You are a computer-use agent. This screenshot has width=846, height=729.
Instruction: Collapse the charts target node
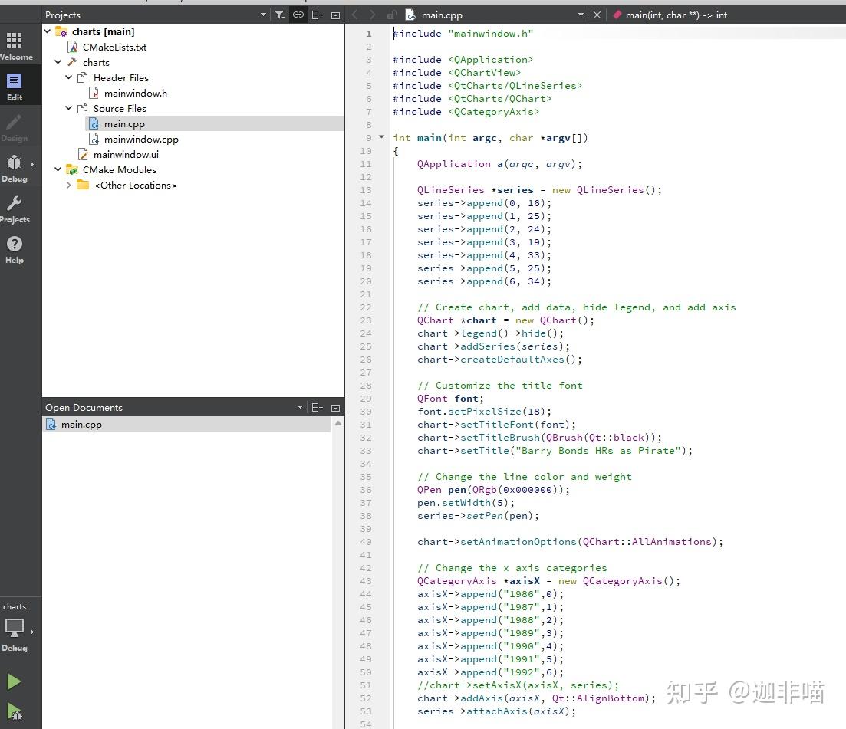[x=58, y=63]
